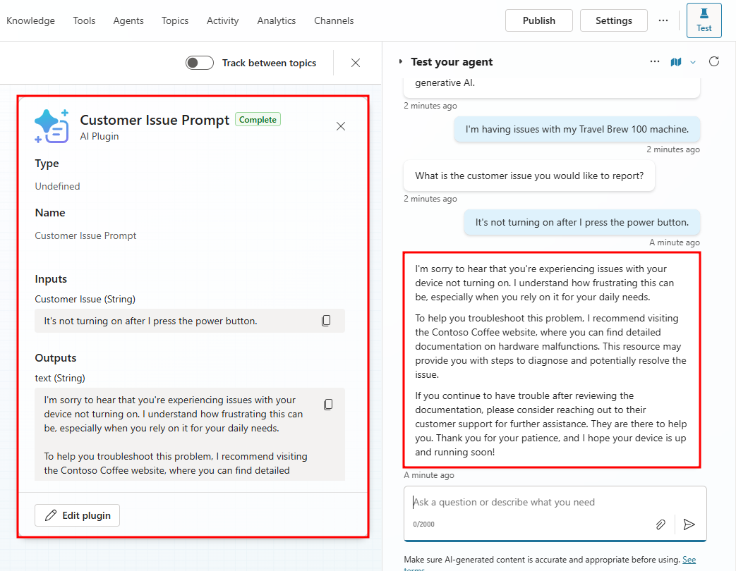
Task: Open the Settings button
Action: [614, 20]
